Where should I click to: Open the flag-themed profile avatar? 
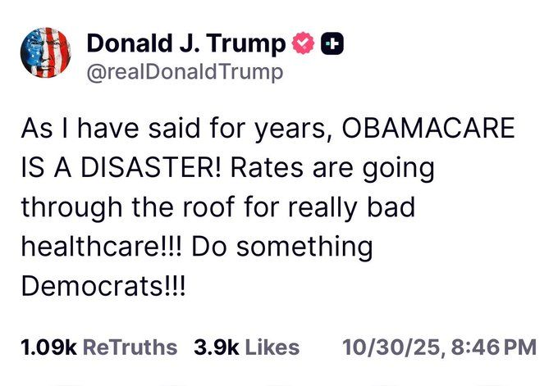46,52
